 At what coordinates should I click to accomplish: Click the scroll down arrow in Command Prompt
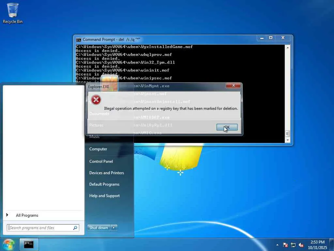pyautogui.click(x=288, y=140)
